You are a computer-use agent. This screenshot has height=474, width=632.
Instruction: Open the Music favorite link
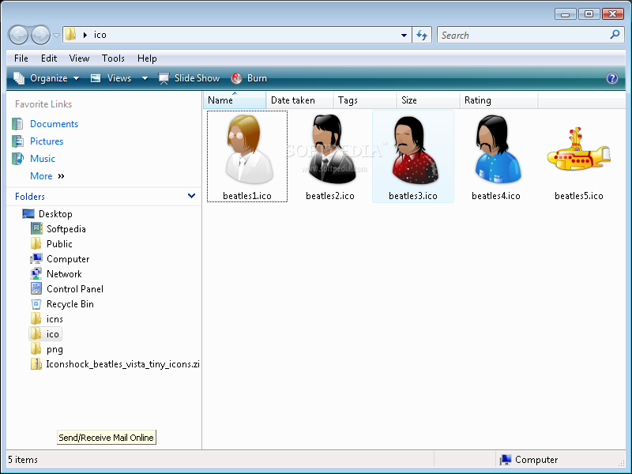[43, 159]
